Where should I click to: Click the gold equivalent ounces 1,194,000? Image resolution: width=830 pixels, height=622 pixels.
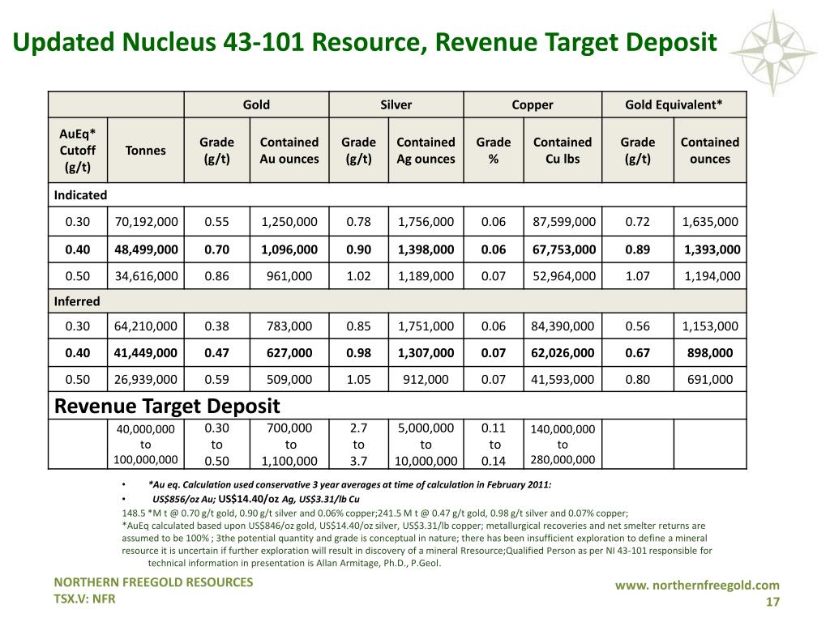tap(712, 276)
